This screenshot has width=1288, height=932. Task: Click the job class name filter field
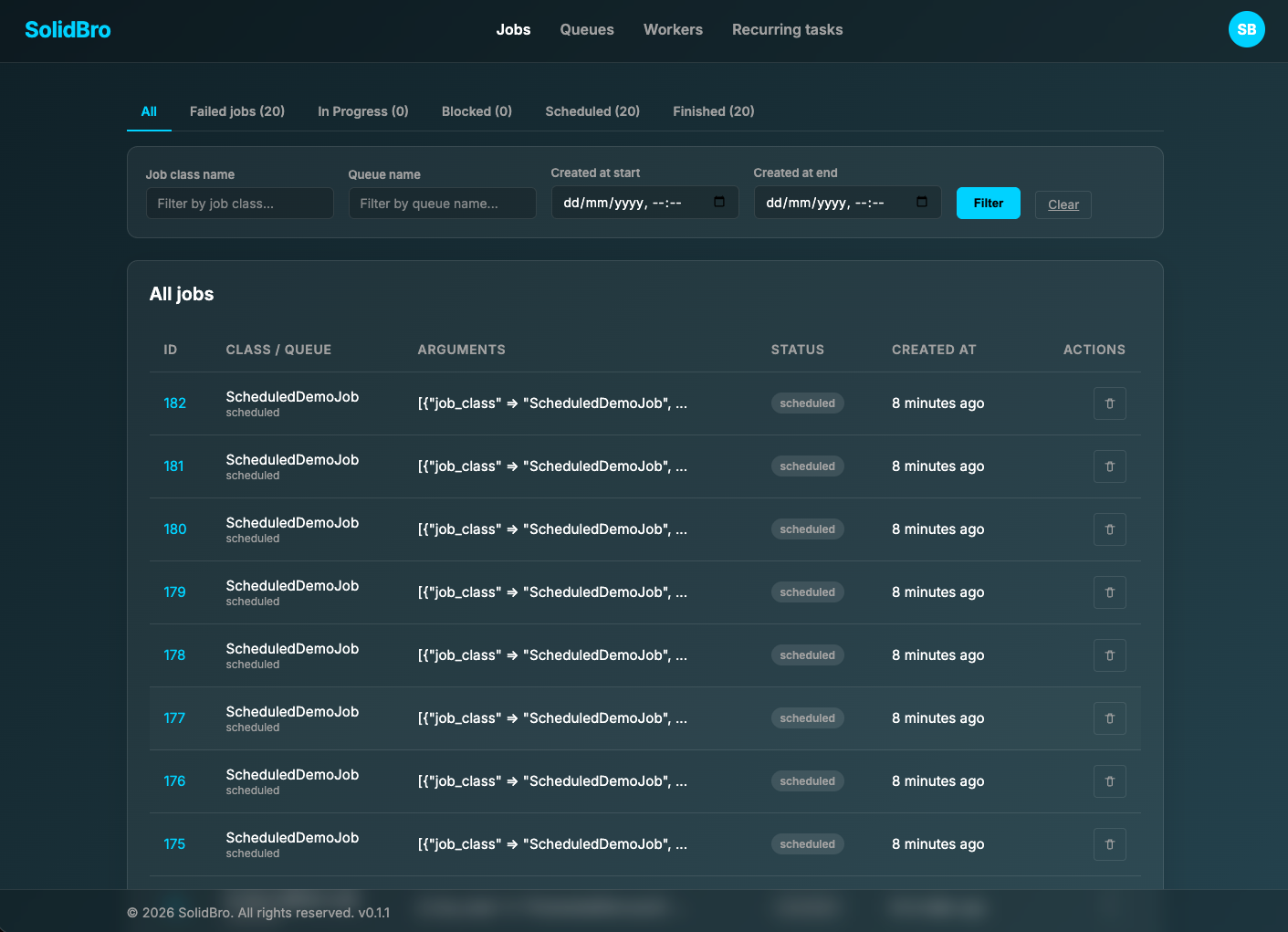point(239,203)
